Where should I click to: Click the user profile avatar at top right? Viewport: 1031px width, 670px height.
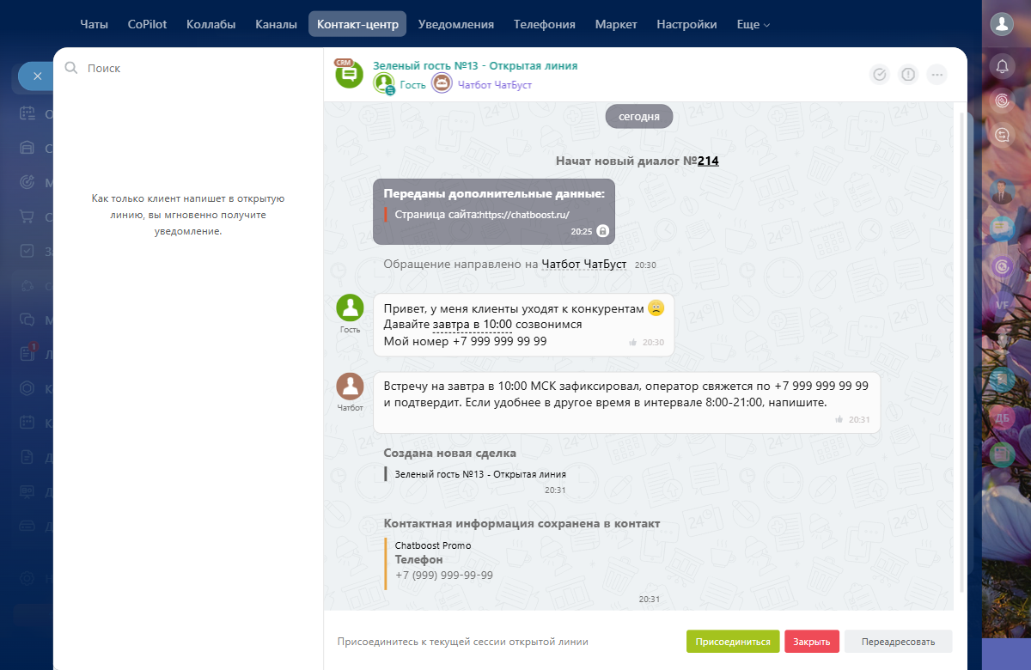click(1002, 25)
